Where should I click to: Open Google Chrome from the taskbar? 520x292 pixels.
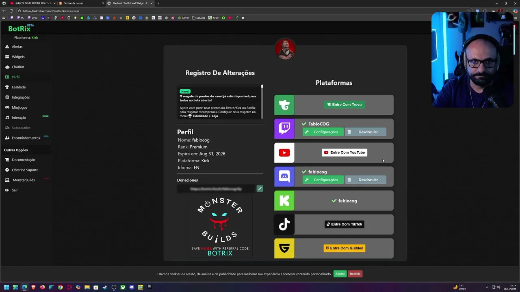pyautogui.click(x=60, y=287)
